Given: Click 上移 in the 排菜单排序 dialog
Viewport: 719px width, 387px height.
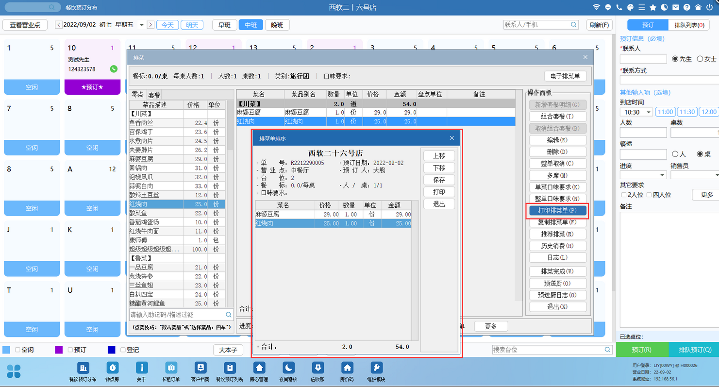Looking at the screenshot, I should coord(439,156).
